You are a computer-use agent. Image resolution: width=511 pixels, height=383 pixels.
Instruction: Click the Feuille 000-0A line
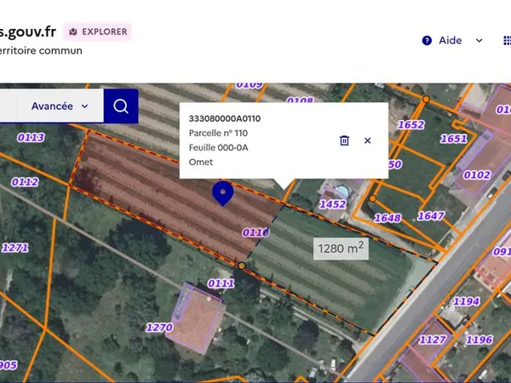tap(218, 147)
